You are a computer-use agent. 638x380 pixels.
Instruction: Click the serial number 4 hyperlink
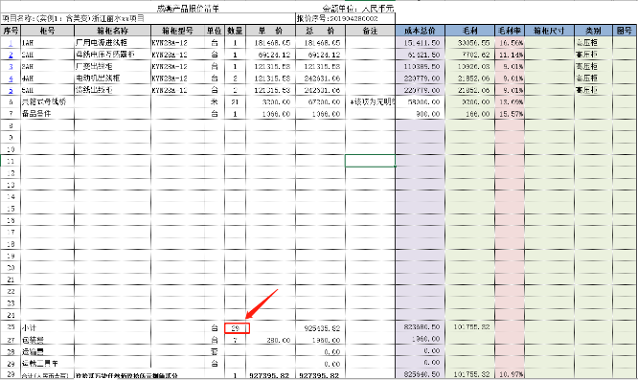coord(11,78)
